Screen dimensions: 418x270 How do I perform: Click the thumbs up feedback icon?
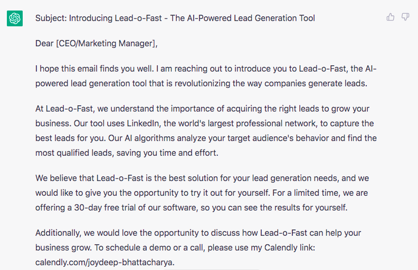391,17
